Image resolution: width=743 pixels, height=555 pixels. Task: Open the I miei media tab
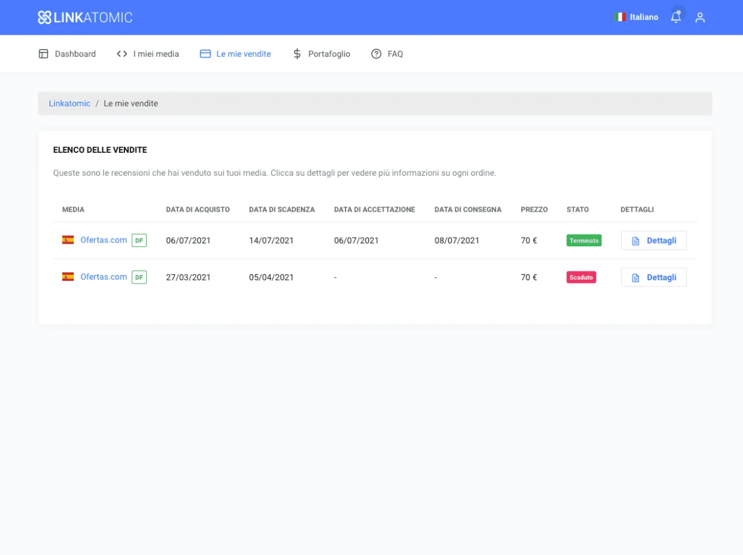156,54
